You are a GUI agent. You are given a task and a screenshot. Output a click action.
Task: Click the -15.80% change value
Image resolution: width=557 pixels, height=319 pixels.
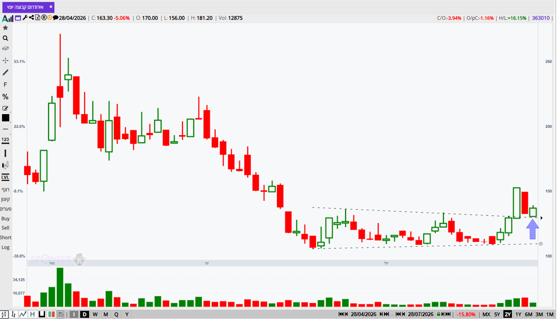(466, 314)
